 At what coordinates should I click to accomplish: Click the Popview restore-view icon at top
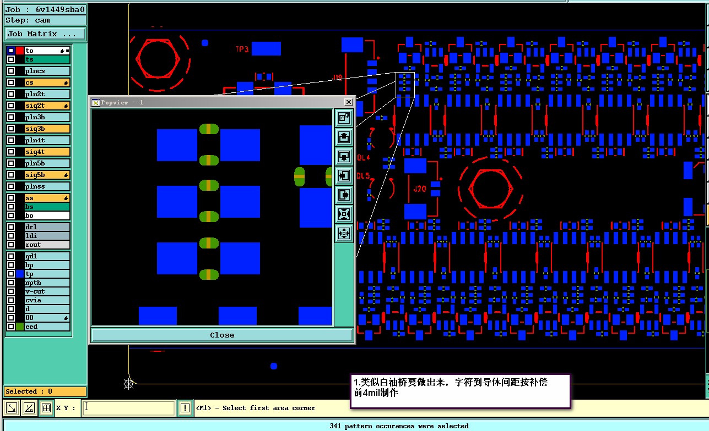(x=344, y=118)
